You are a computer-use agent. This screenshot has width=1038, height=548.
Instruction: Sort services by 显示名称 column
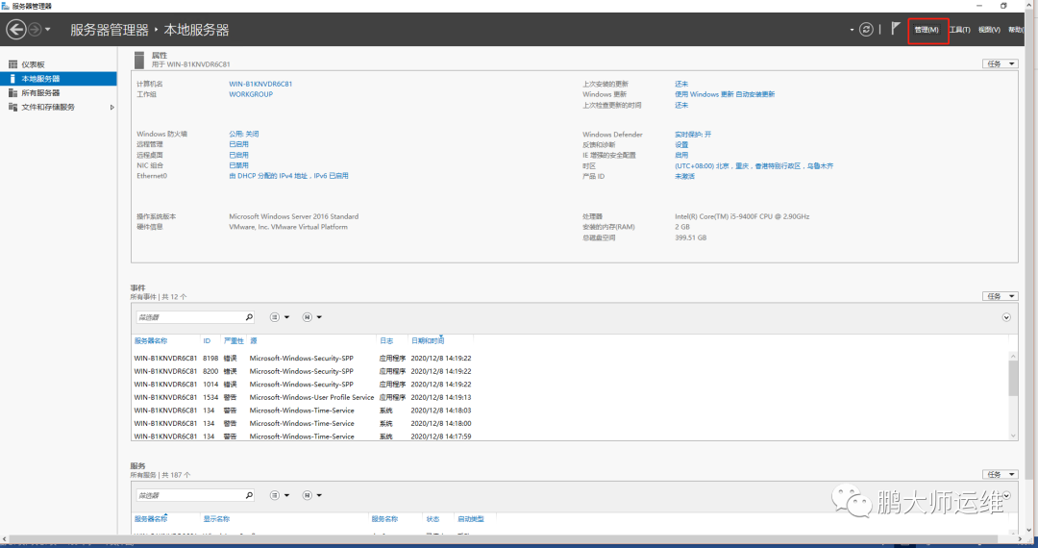pos(216,519)
